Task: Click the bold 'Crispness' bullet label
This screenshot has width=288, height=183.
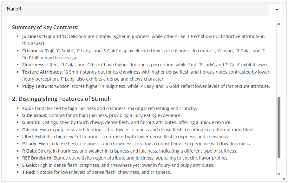Action: [33, 51]
